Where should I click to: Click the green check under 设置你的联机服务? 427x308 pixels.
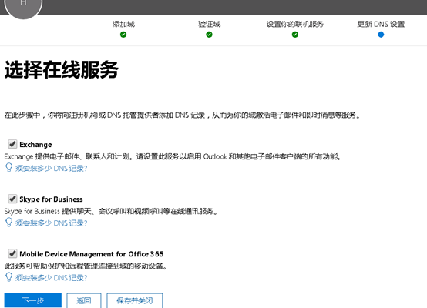(295, 35)
